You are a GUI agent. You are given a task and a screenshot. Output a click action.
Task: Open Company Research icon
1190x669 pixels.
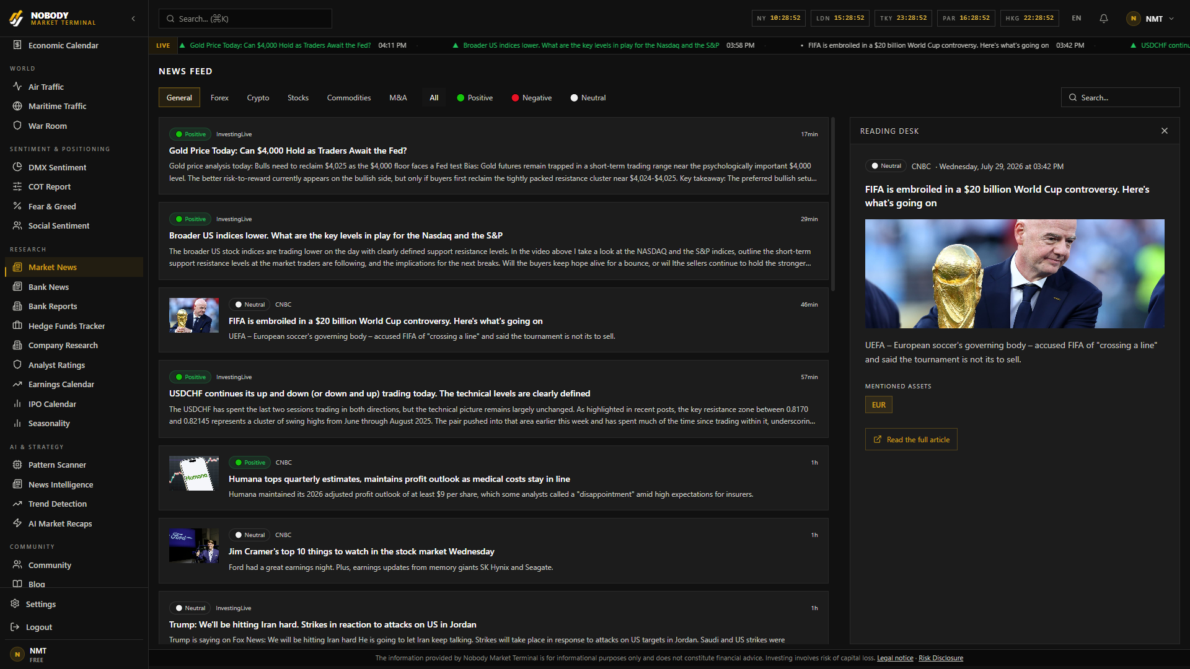17,345
